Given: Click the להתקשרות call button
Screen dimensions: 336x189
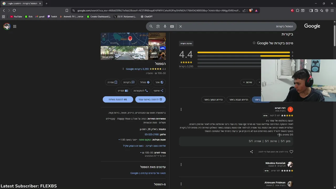Looking at the screenshot, I should (141, 91).
